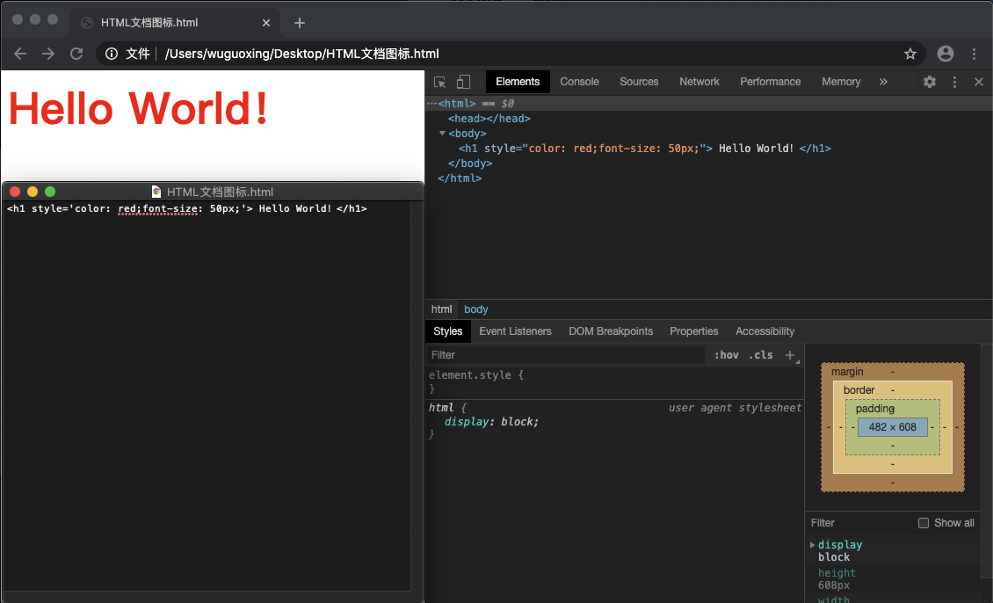This screenshot has width=993, height=603.
Task: Open the Network tab
Action: point(699,82)
